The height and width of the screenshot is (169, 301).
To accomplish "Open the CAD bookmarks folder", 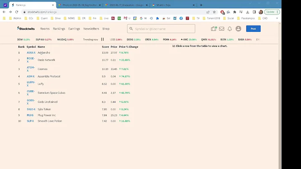I will pos(263,18).
